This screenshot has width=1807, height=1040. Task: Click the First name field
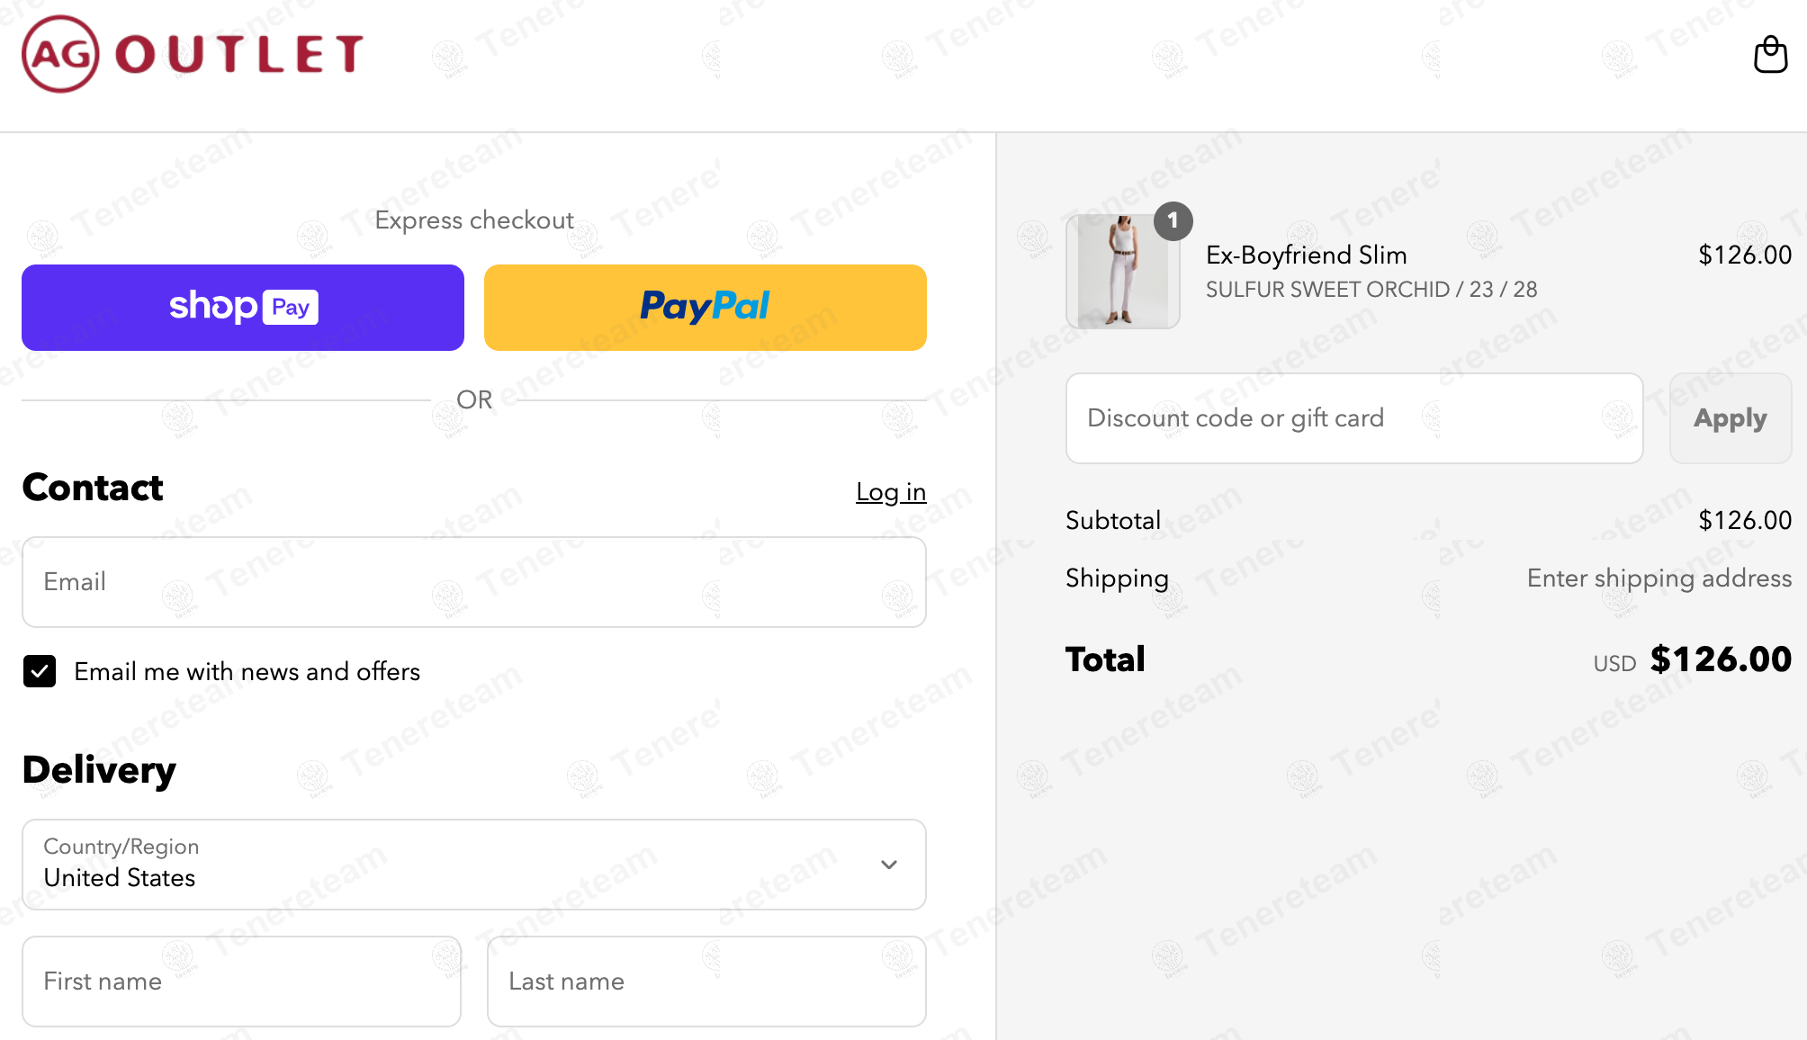click(241, 981)
